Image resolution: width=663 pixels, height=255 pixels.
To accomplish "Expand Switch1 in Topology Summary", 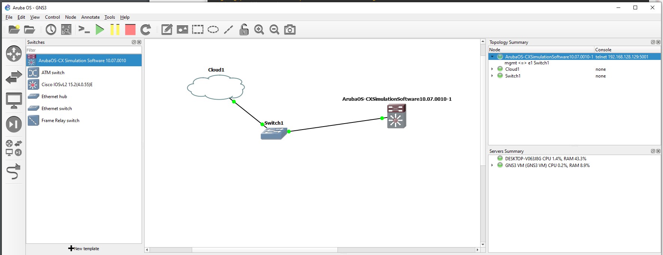I will 492,76.
